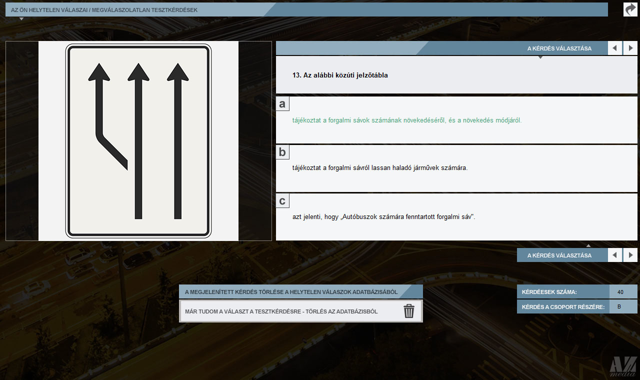
Task: Click the 'AZ ÖN HELYTELEN VÁLASZAI' header tab
Action: [x=104, y=10]
